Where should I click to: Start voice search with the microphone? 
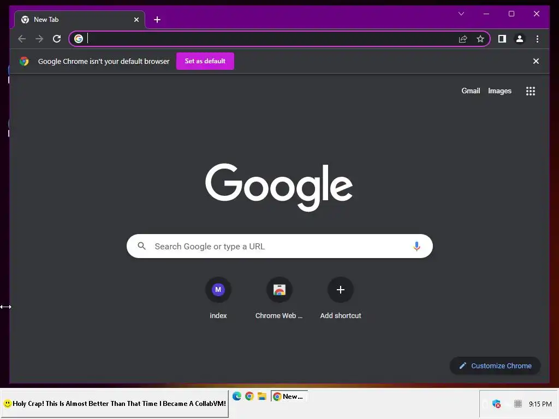point(417,246)
